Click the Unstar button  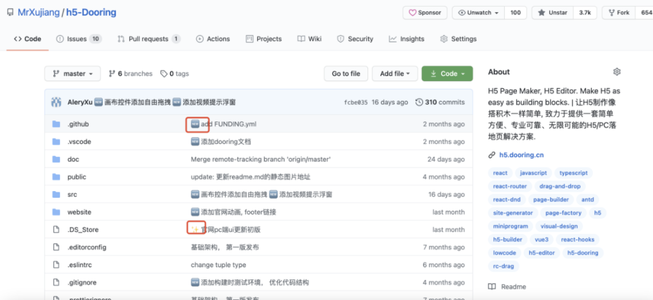(553, 13)
